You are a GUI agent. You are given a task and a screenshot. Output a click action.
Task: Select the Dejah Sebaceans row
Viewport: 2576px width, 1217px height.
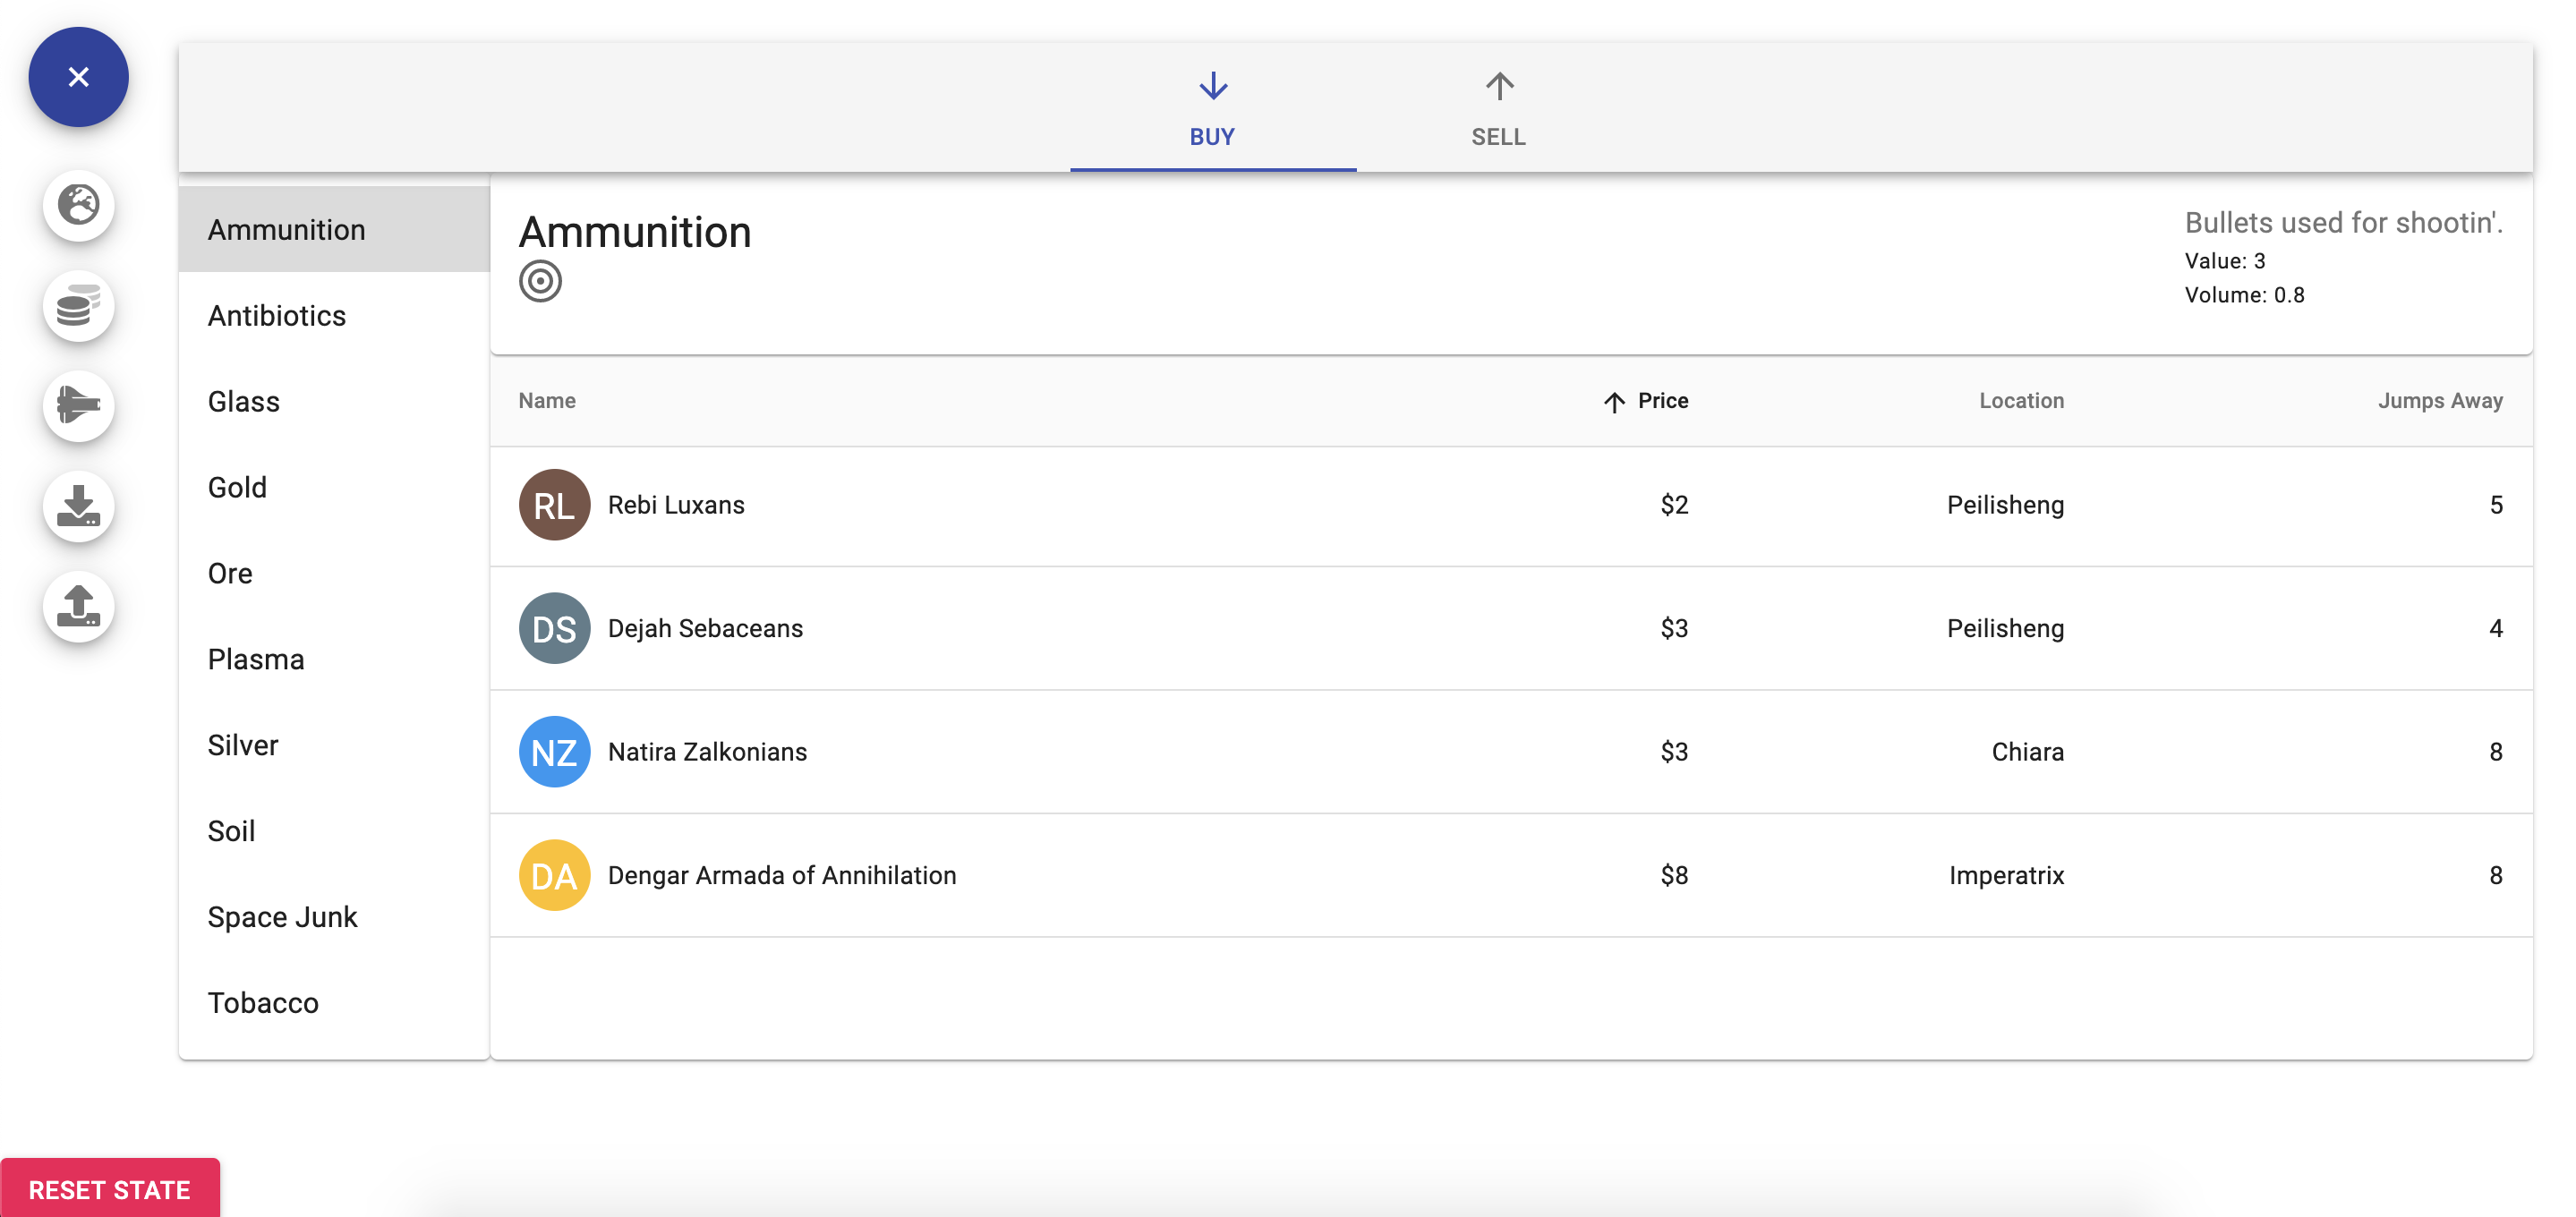coord(1510,628)
